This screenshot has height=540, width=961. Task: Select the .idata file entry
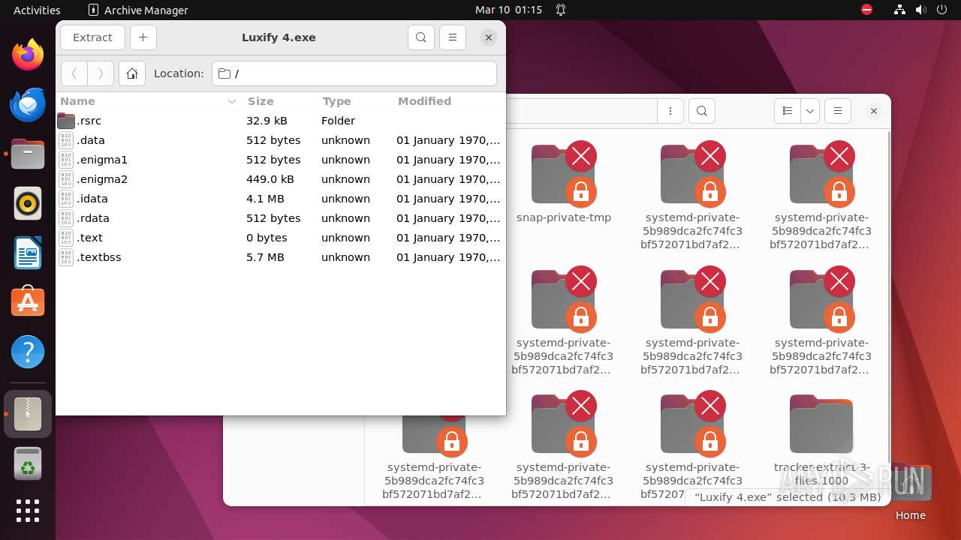point(280,199)
